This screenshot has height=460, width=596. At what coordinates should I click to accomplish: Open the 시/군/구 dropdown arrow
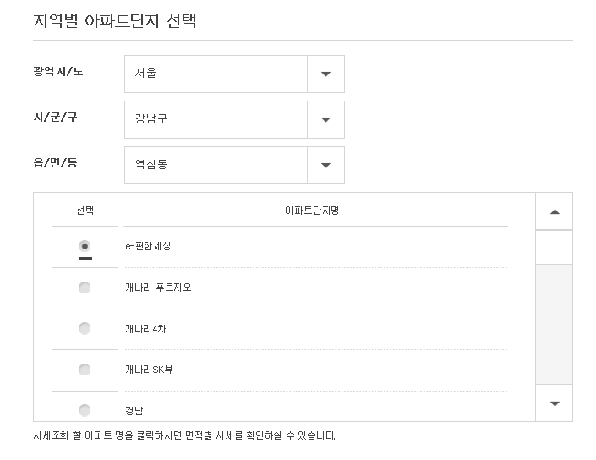tap(325, 119)
